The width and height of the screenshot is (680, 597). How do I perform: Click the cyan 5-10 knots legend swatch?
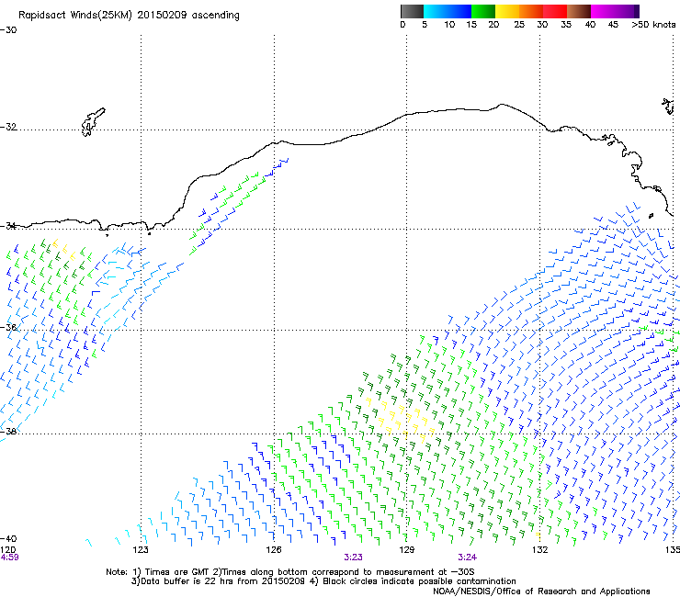[x=436, y=11]
